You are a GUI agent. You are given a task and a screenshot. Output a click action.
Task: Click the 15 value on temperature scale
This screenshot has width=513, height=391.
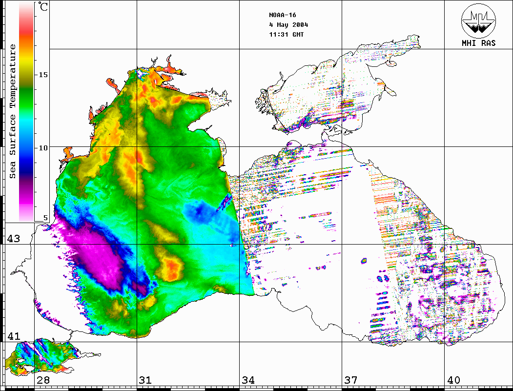pyautogui.click(x=43, y=75)
